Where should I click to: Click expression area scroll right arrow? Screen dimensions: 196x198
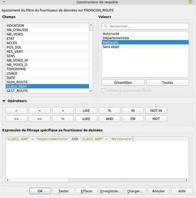187,180
